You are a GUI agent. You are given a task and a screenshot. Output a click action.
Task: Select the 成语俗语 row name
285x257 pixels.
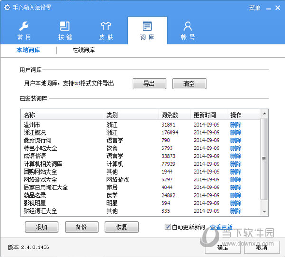(x=35, y=156)
